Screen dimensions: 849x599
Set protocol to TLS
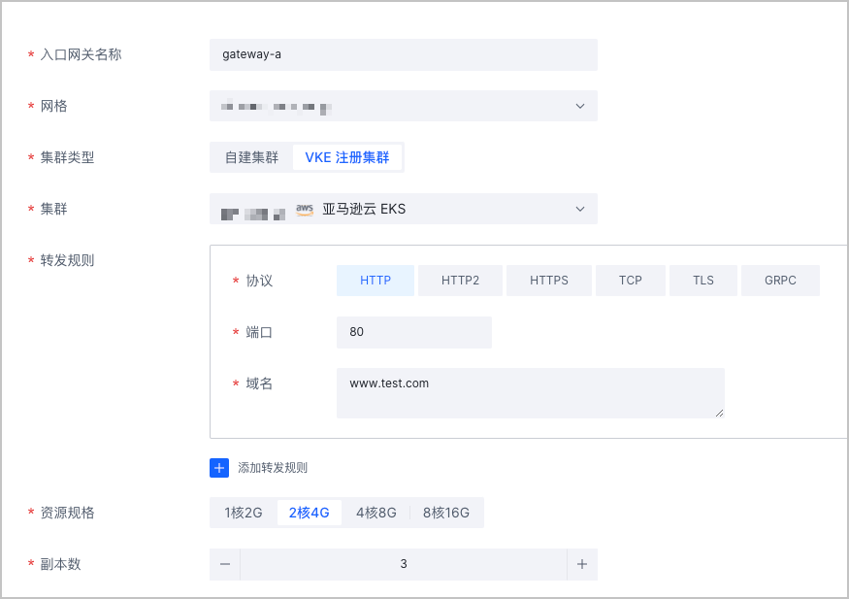click(703, 281)
